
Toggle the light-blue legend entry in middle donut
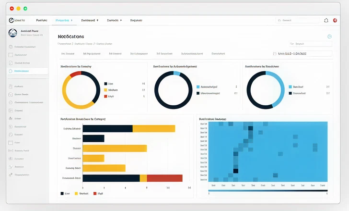click(x=198, y=87)
